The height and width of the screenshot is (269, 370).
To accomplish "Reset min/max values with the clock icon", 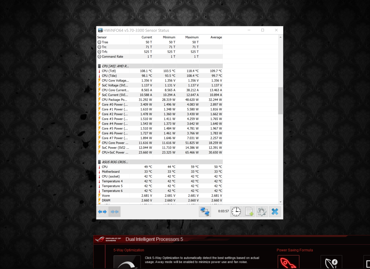I will [236, 212].
